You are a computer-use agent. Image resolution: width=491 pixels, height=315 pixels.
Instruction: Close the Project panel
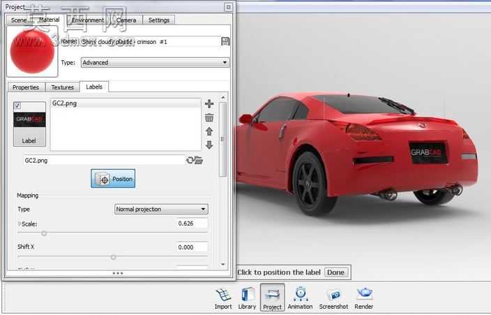click(228, 7)
